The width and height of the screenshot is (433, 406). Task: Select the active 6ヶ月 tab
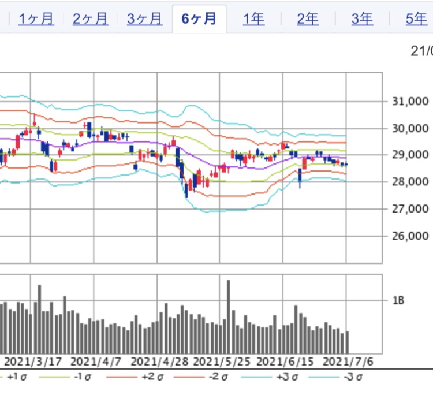[199, 19]
